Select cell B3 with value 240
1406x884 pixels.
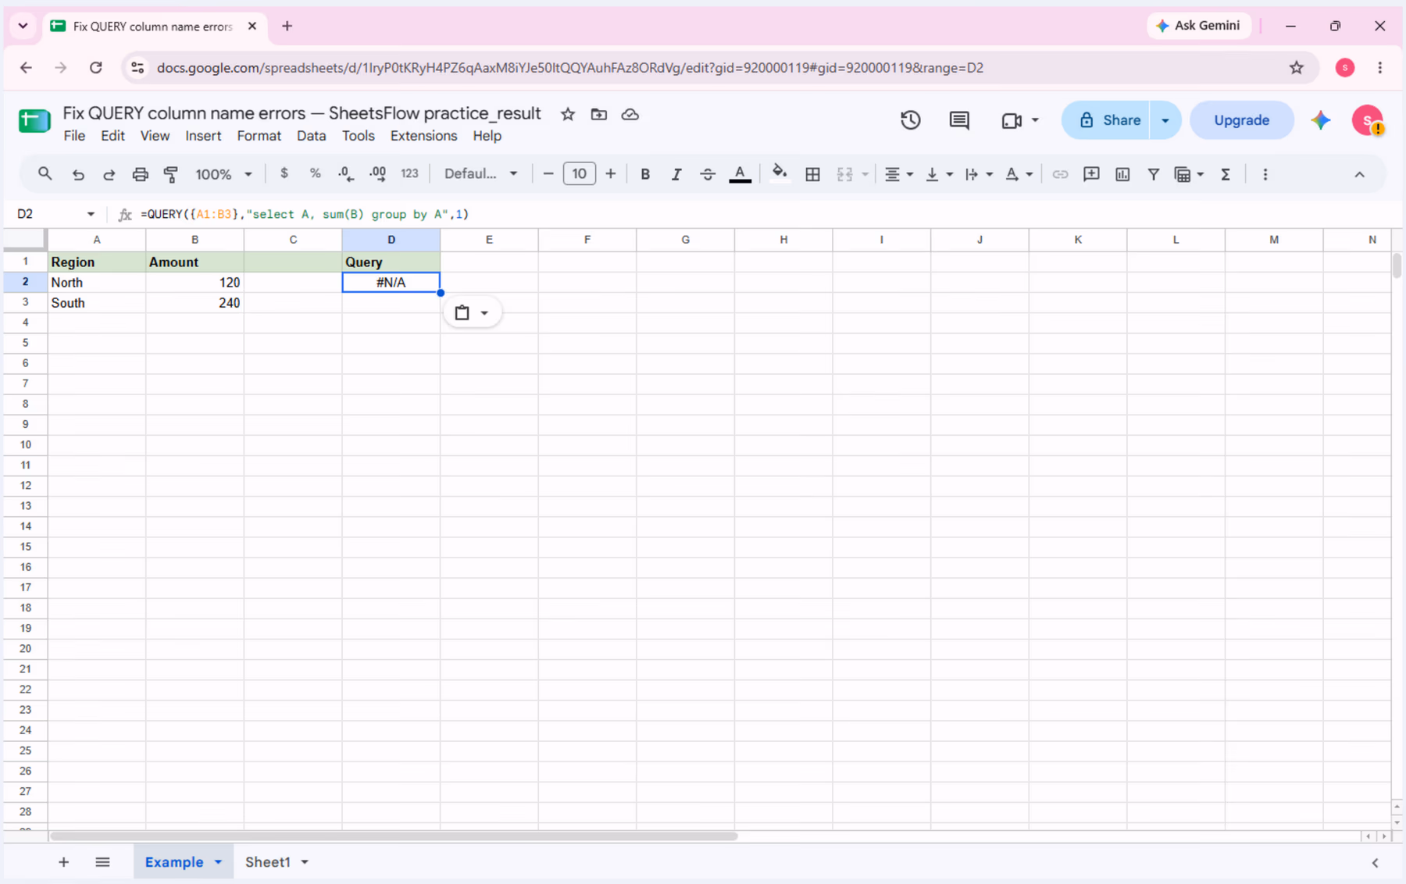(194, 303)
